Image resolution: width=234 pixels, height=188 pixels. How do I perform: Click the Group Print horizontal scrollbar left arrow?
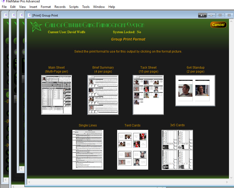pyautogui.click(x=29, y=182)
